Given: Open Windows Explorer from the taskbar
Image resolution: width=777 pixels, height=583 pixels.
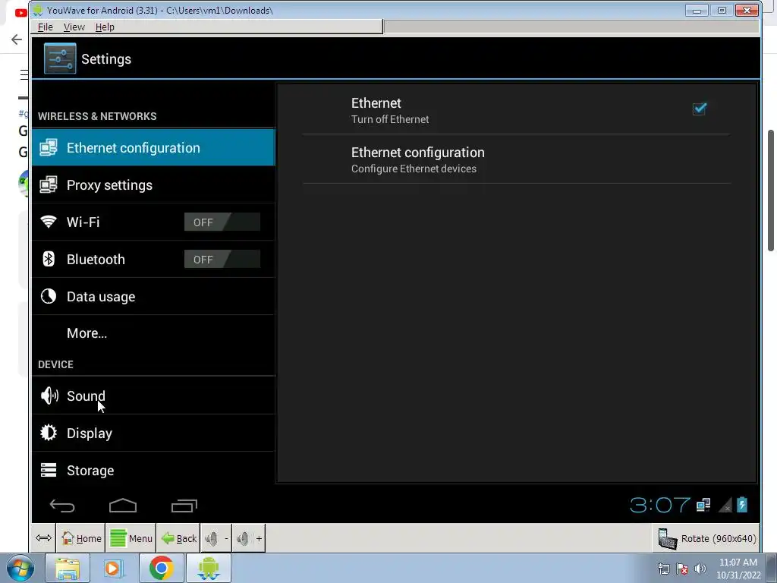Looking at the screenshot, I should point(68,568).
